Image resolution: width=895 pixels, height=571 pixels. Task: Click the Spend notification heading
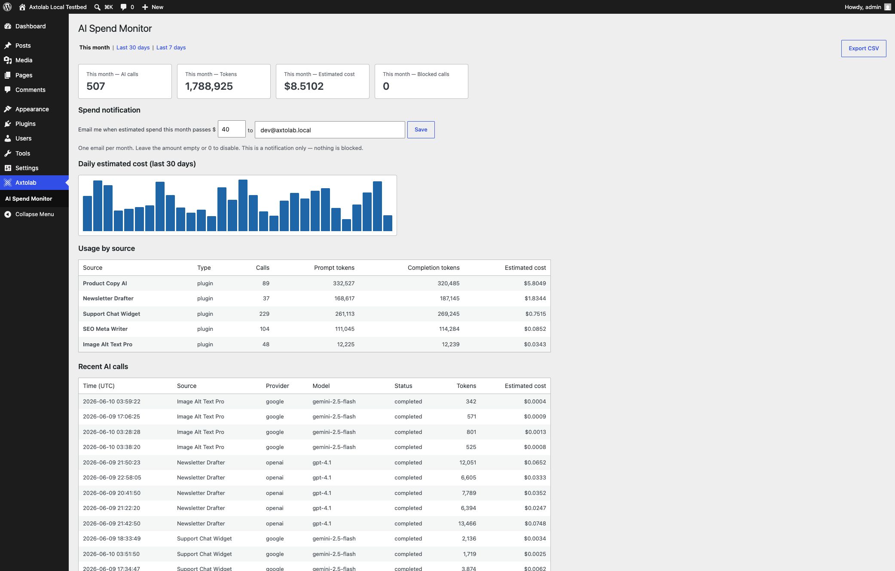[109, 110]
